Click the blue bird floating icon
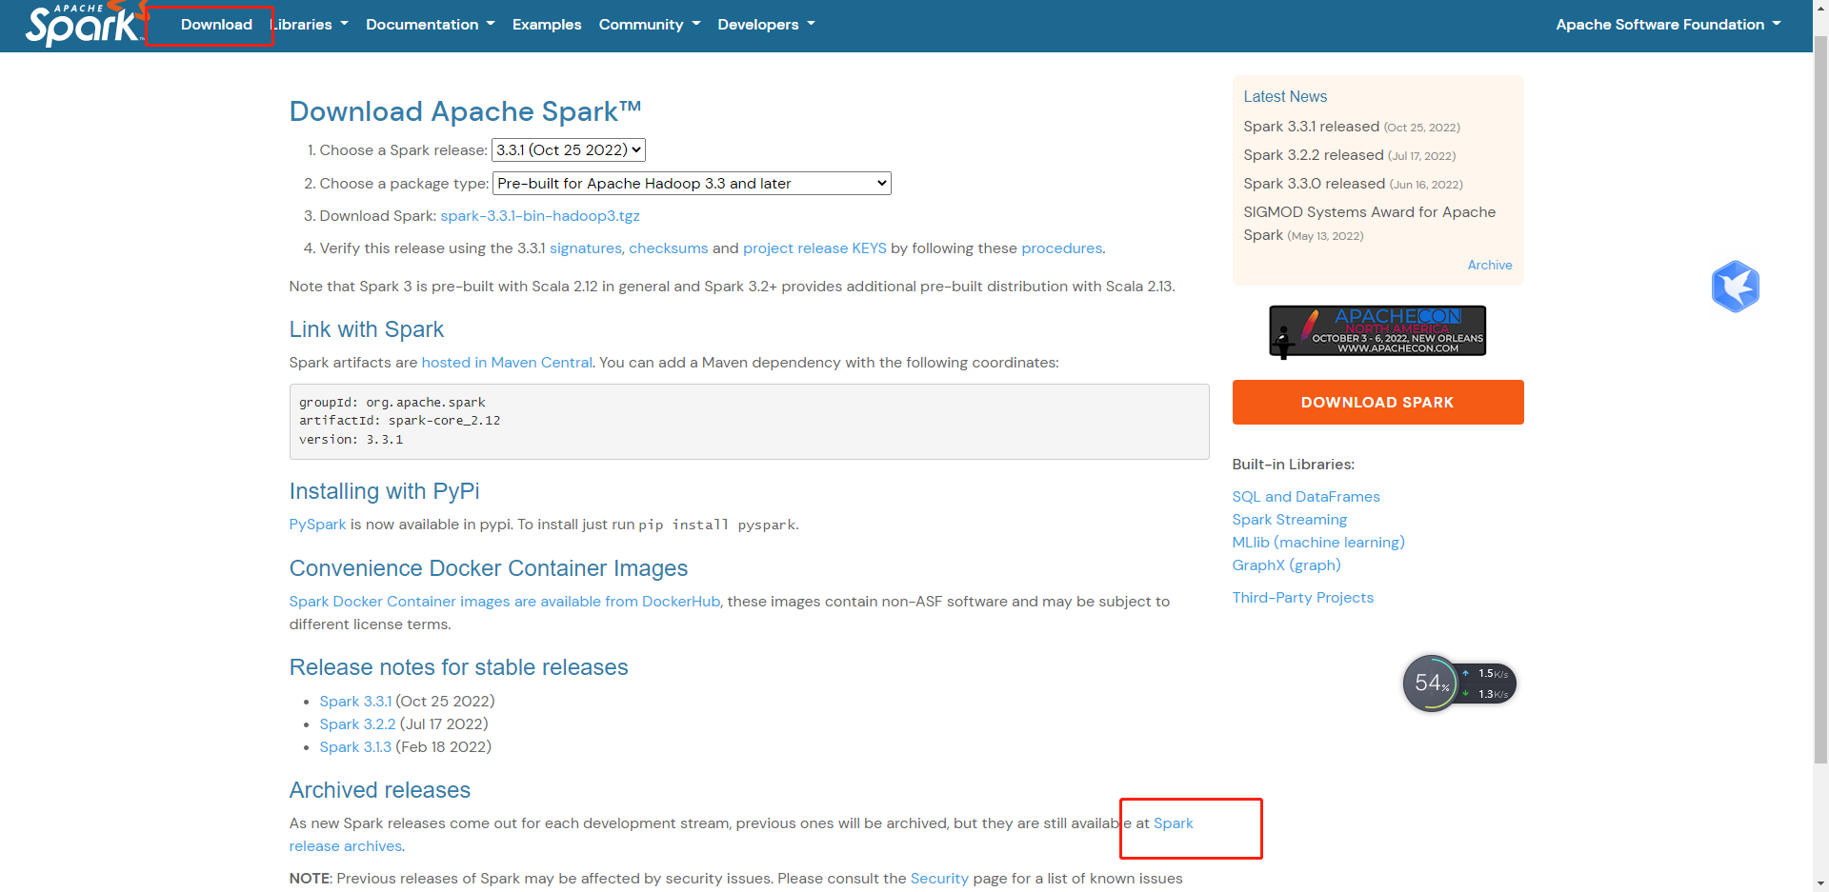This screenshot has width=1829, height=892. pyautogui.click(x=1735, y=287)
